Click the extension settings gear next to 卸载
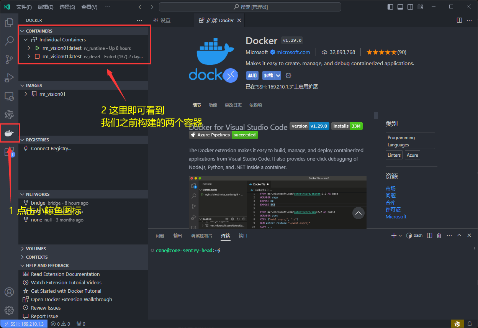This screenshot has height=328, width=478. pos(288,75)
